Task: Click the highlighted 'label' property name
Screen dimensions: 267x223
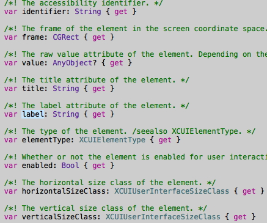Action: [33, 114]
